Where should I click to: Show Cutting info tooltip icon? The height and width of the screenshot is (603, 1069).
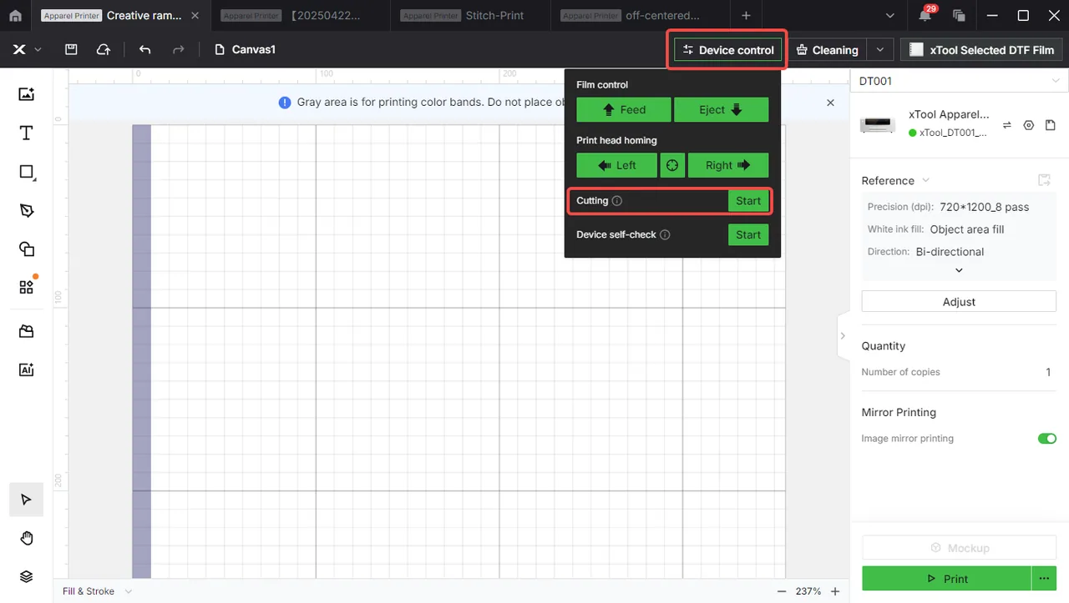617,201
